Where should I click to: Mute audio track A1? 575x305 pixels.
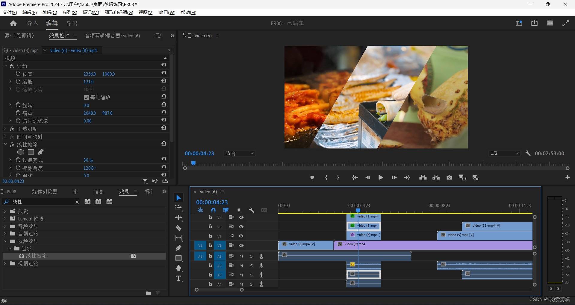pos(241,256)
